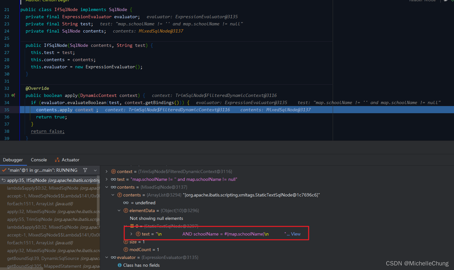Switch to the Console tab
The height and width of the screenshot is (270, 454).
(x=39, y=160)
